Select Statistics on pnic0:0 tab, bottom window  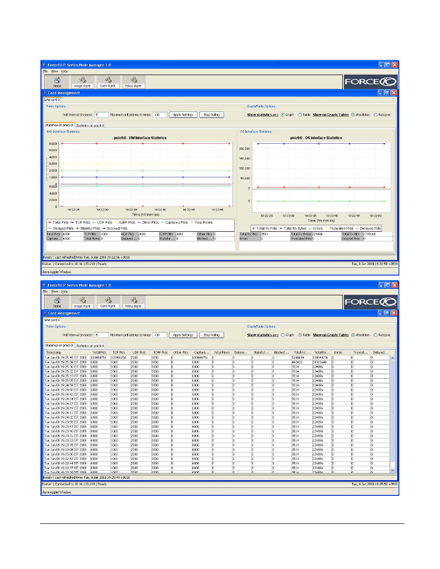point(59,345)
